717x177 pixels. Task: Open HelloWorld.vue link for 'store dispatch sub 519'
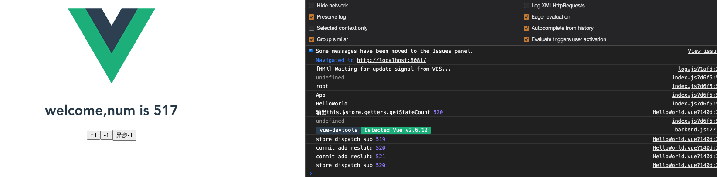click(x=685, y=139)
